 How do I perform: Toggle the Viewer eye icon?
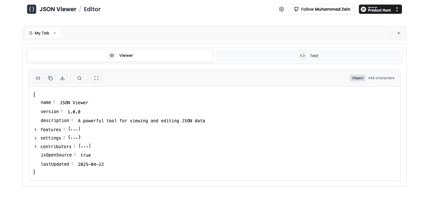click(112, 55)
